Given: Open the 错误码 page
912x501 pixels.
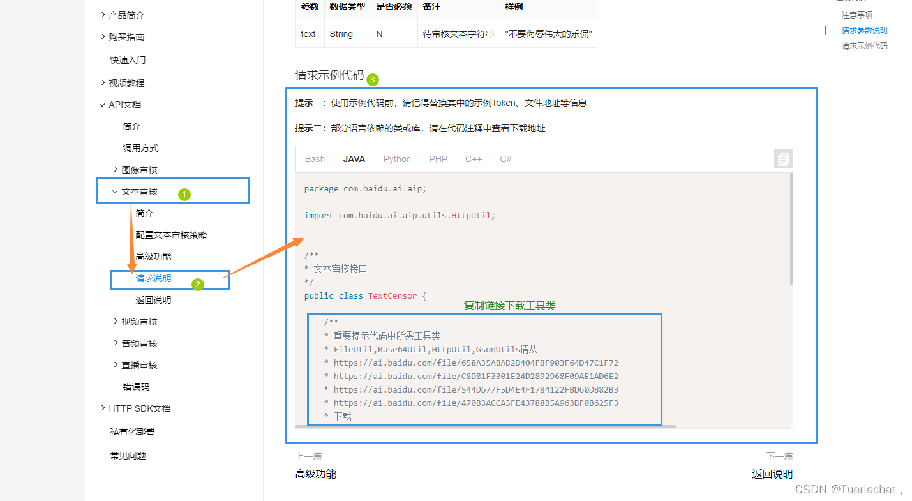Looking at the screenshot, I should 136,387.
